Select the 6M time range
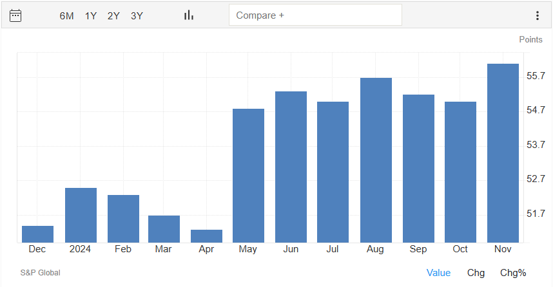The image size is (553, 287). (x=66, y=16)
